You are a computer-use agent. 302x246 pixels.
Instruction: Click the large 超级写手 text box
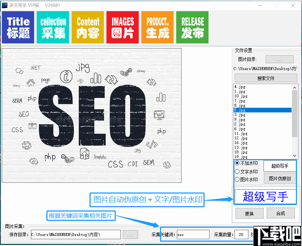[x=265, y=196]
